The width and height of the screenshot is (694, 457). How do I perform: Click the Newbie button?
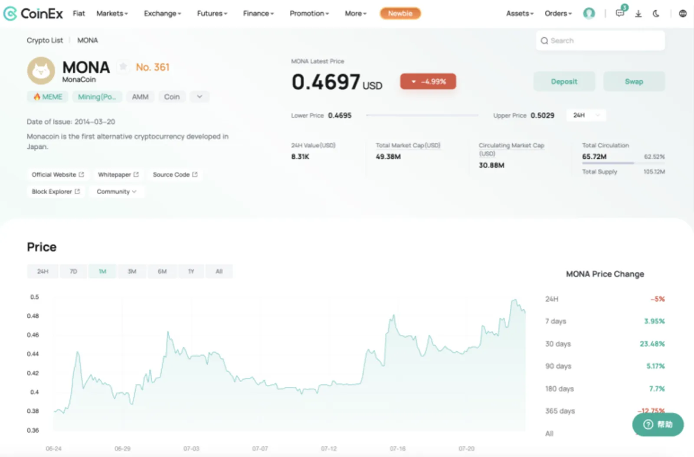pos(400,13)
